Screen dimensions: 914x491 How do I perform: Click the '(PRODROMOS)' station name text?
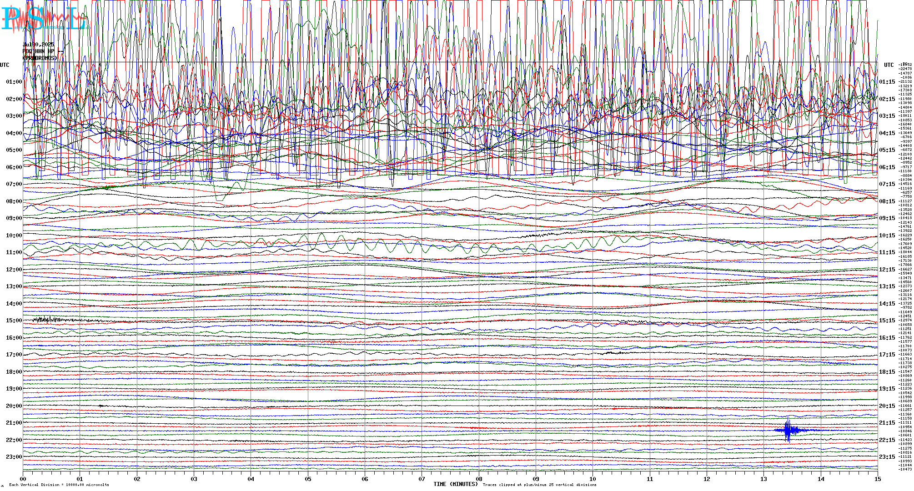tap(40, 58)
